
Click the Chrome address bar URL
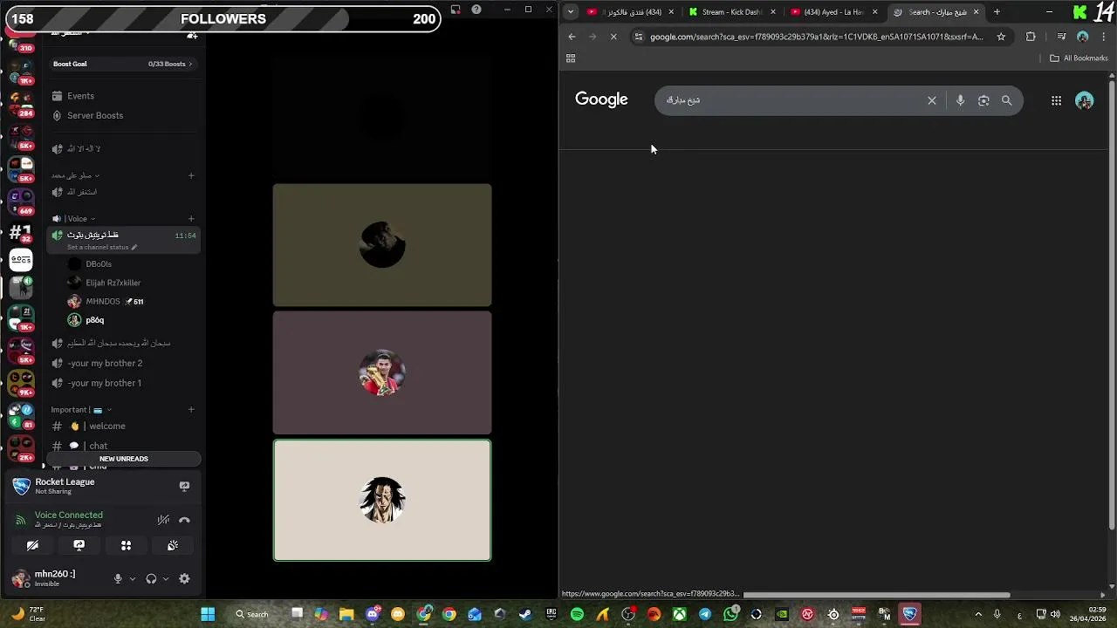point(816,37)
